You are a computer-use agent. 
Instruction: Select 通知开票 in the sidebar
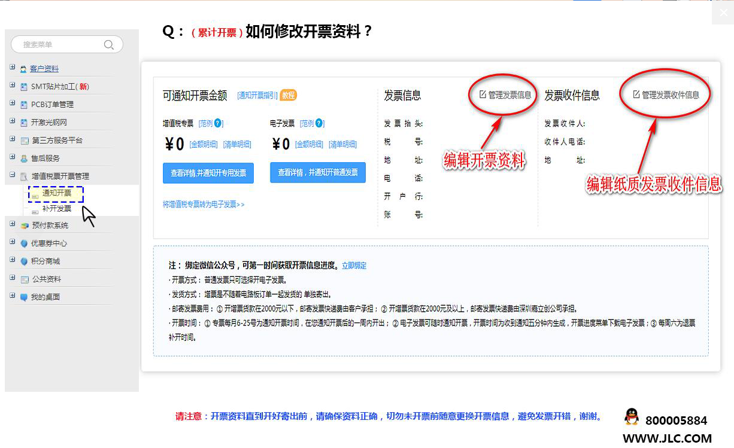[57, 193]
